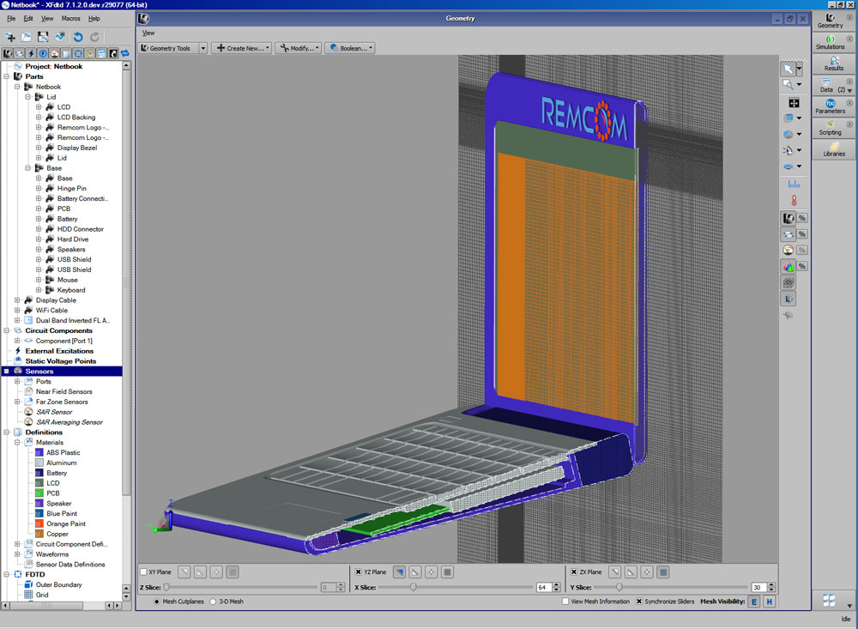Expand the Hard Drive tree node
Screen dimensions: 858x629
39,239
